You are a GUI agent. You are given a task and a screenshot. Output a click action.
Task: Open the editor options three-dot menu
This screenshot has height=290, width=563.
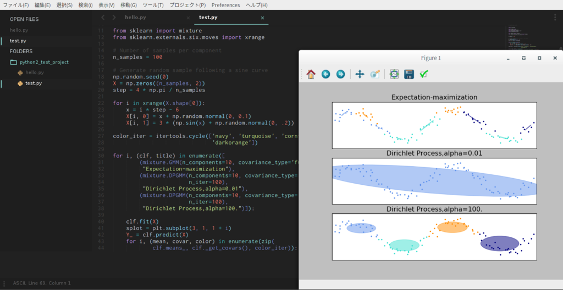click(x=555, y=17)
